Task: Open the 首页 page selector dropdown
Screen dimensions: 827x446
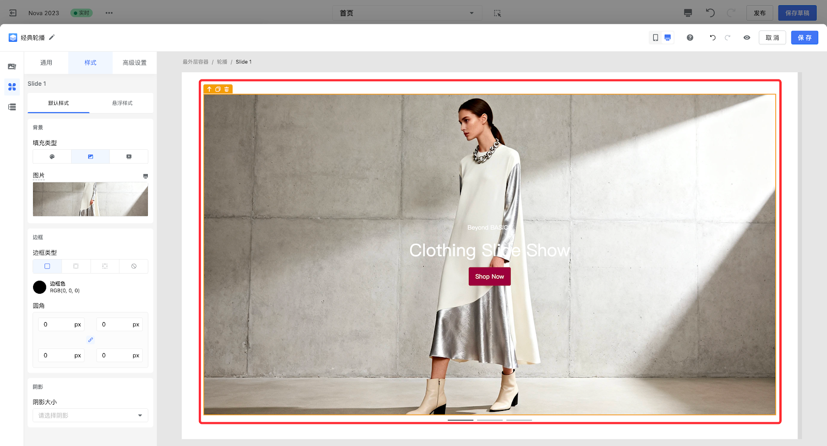Action: [x=407, y=13]
